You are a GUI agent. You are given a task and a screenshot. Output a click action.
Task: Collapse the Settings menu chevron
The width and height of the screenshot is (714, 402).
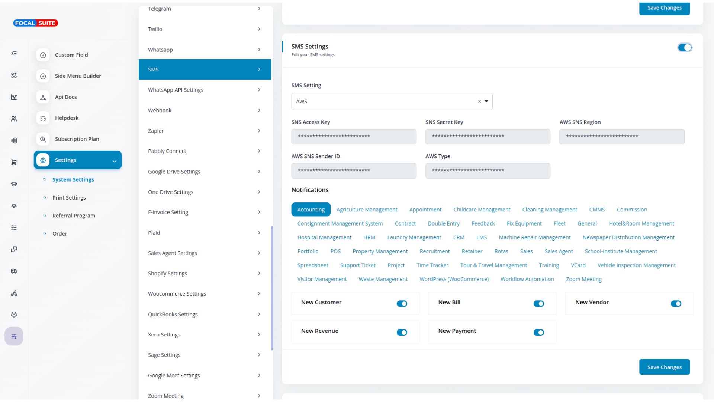point(115,161)
